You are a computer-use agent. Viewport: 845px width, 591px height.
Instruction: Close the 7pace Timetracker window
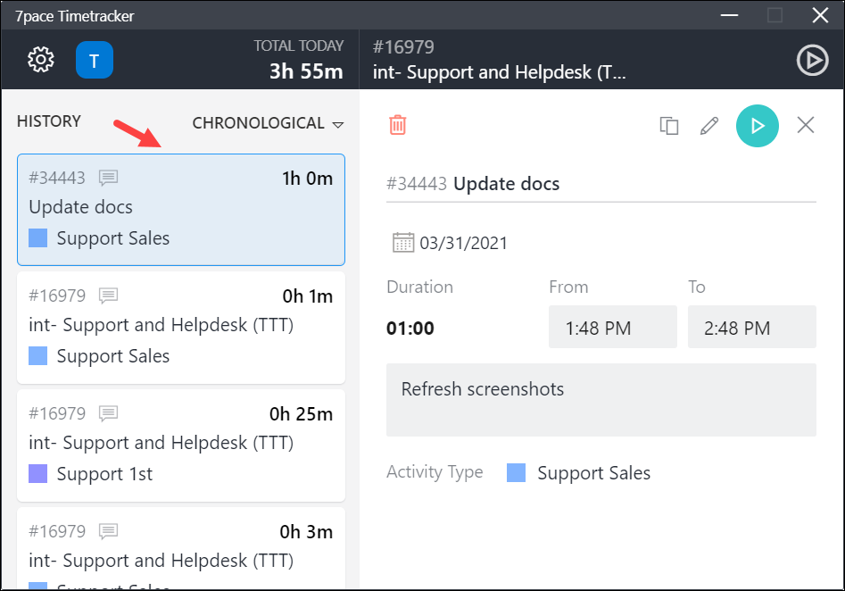[820, 15]
